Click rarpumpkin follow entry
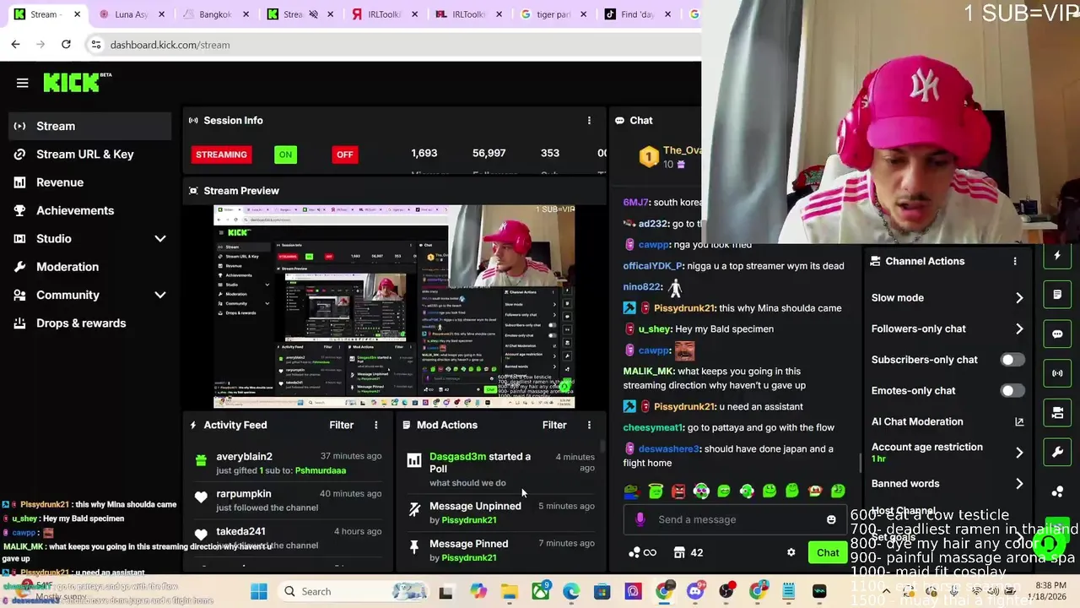This screenshot has width=1080, height=608. [287, 500]
